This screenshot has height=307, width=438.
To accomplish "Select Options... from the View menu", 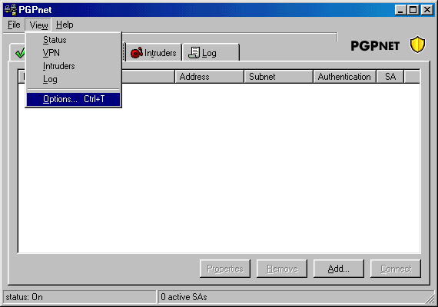I will [74, 99].
